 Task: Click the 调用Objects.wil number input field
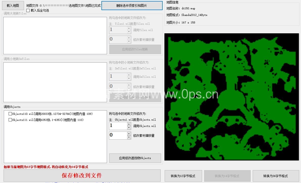coord(118,126)
